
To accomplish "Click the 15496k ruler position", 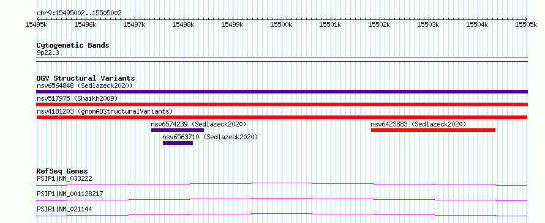I will coord(86,24).
